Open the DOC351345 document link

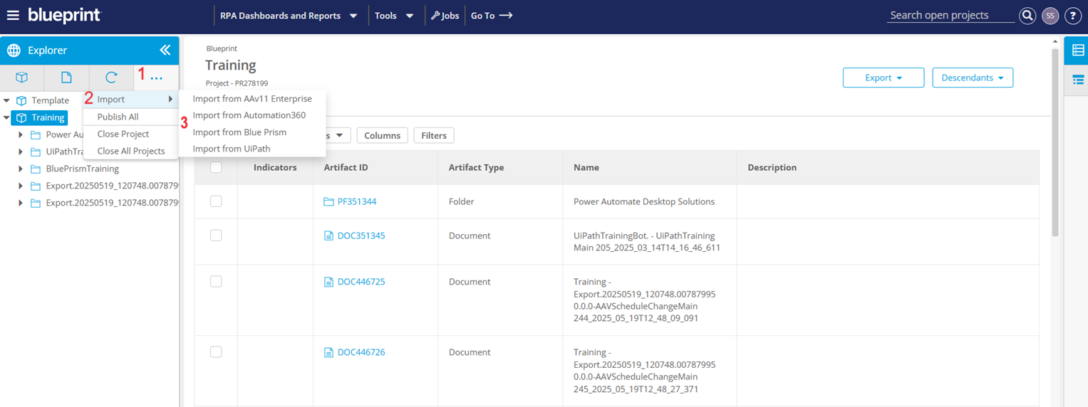361,236
